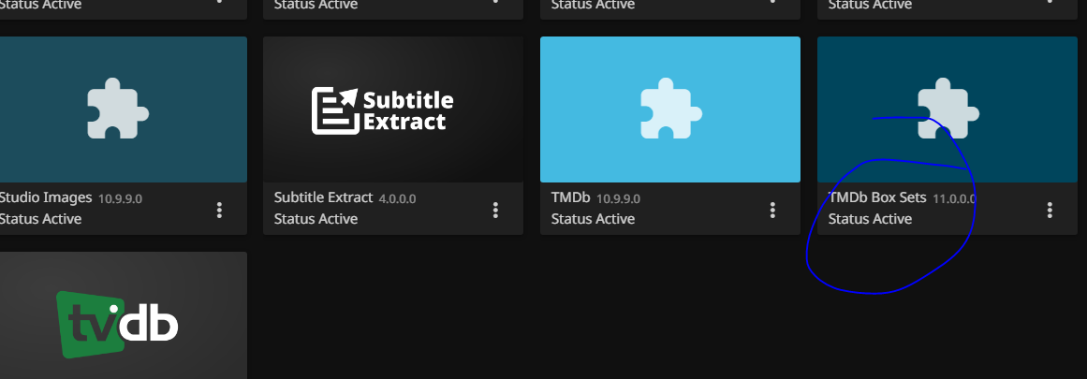Click the TMDb version number 10.9.9.0

pos(618,198)
